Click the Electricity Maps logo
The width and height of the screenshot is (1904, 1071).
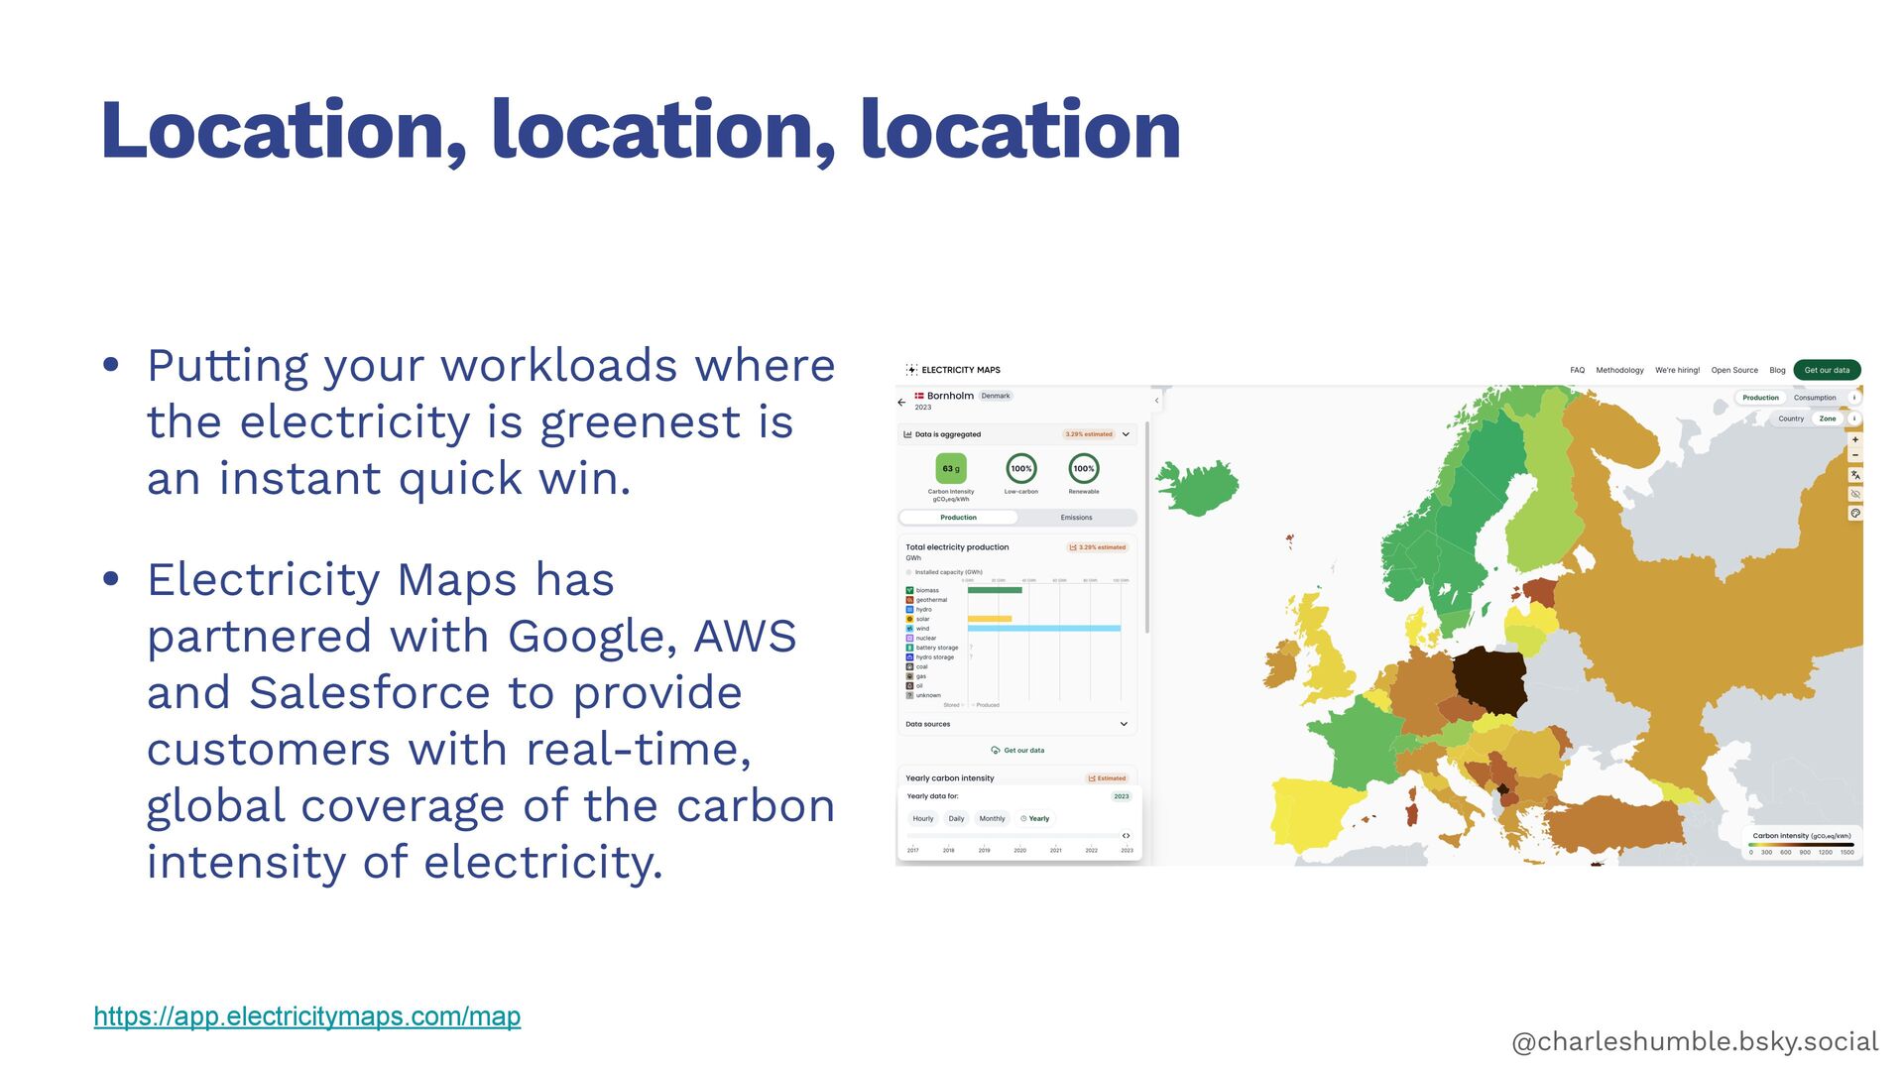[952, 370]
